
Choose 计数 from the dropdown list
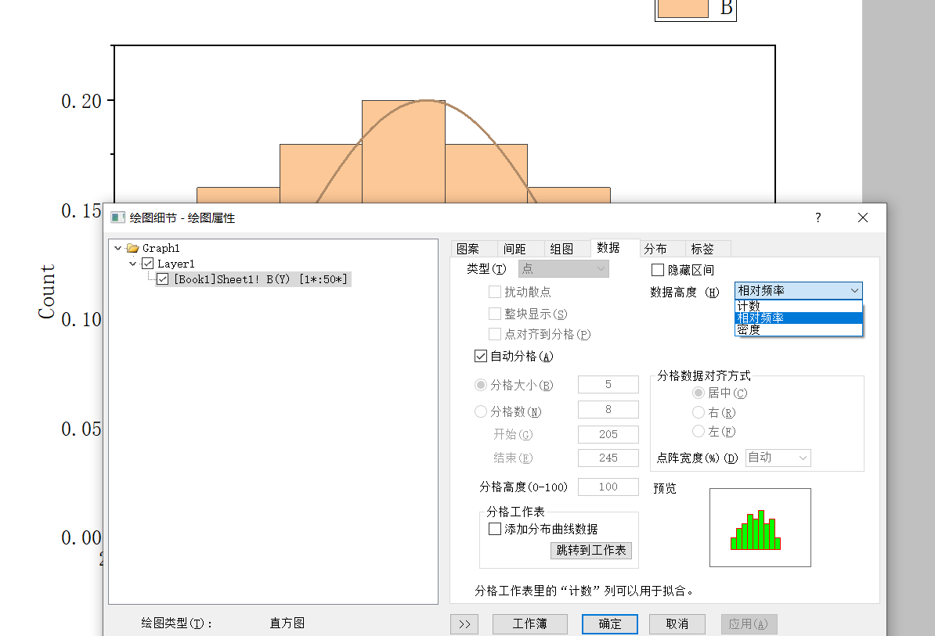(x=799, y=306)
